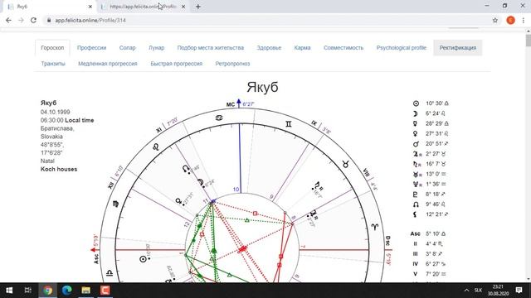
Task: Click the Venus symbol in planet list
Action: (415, 134)
